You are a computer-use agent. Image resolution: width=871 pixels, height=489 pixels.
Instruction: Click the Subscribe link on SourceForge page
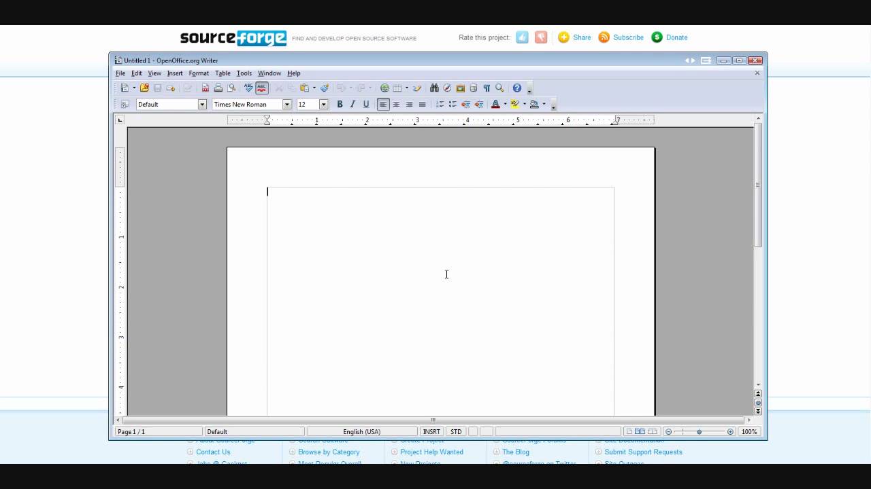tap(628, 37)
